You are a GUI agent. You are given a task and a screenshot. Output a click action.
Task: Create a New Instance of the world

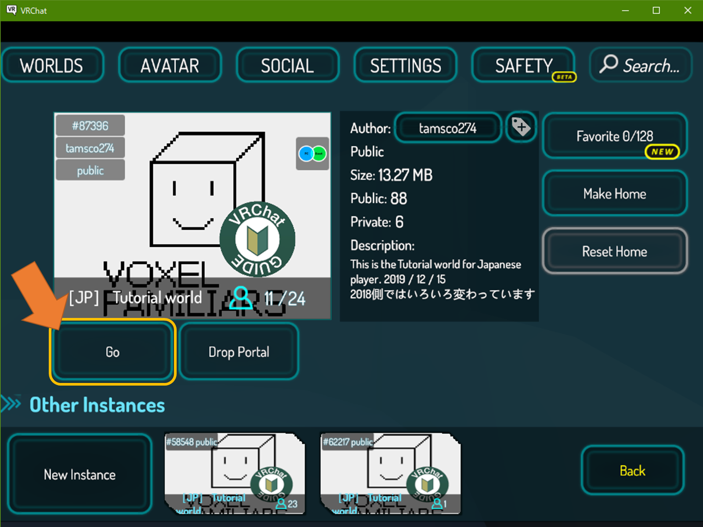[x=80, y=474]
